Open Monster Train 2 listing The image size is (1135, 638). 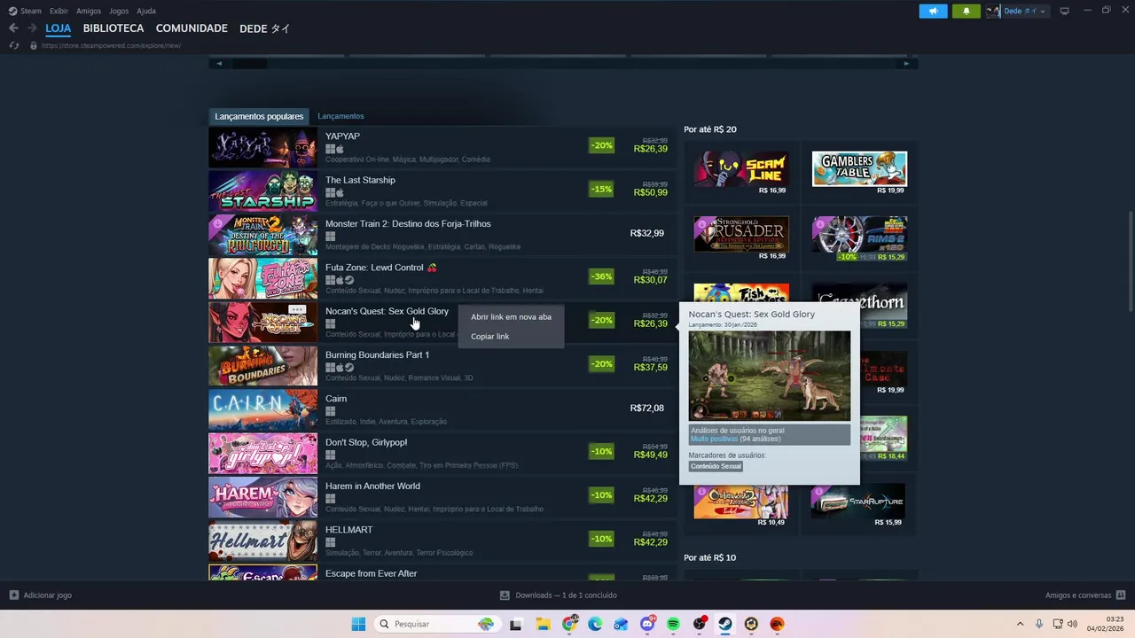(442, 235)
